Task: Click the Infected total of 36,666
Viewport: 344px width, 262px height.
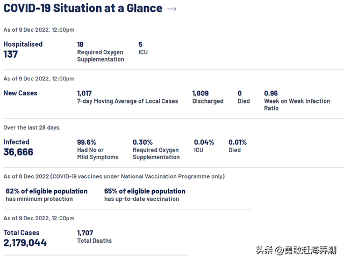Action: [18, 152]
